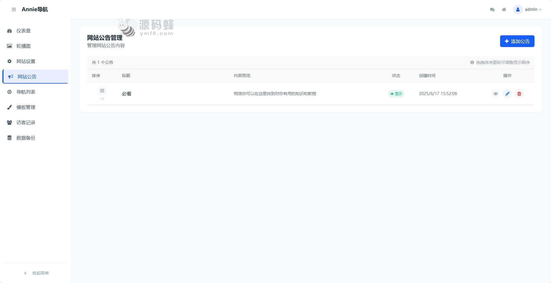Open the 数据备份 menu item
This screenshot has width=551, height=283.
point(35,138)
